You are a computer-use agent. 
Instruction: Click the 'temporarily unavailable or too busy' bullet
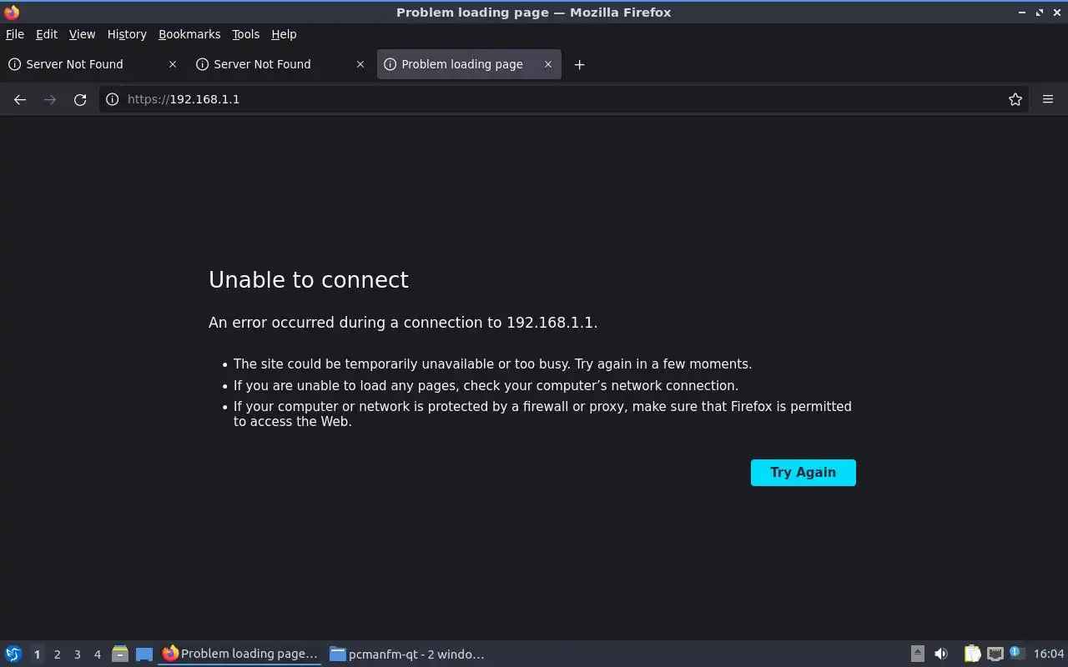(492, 364)
